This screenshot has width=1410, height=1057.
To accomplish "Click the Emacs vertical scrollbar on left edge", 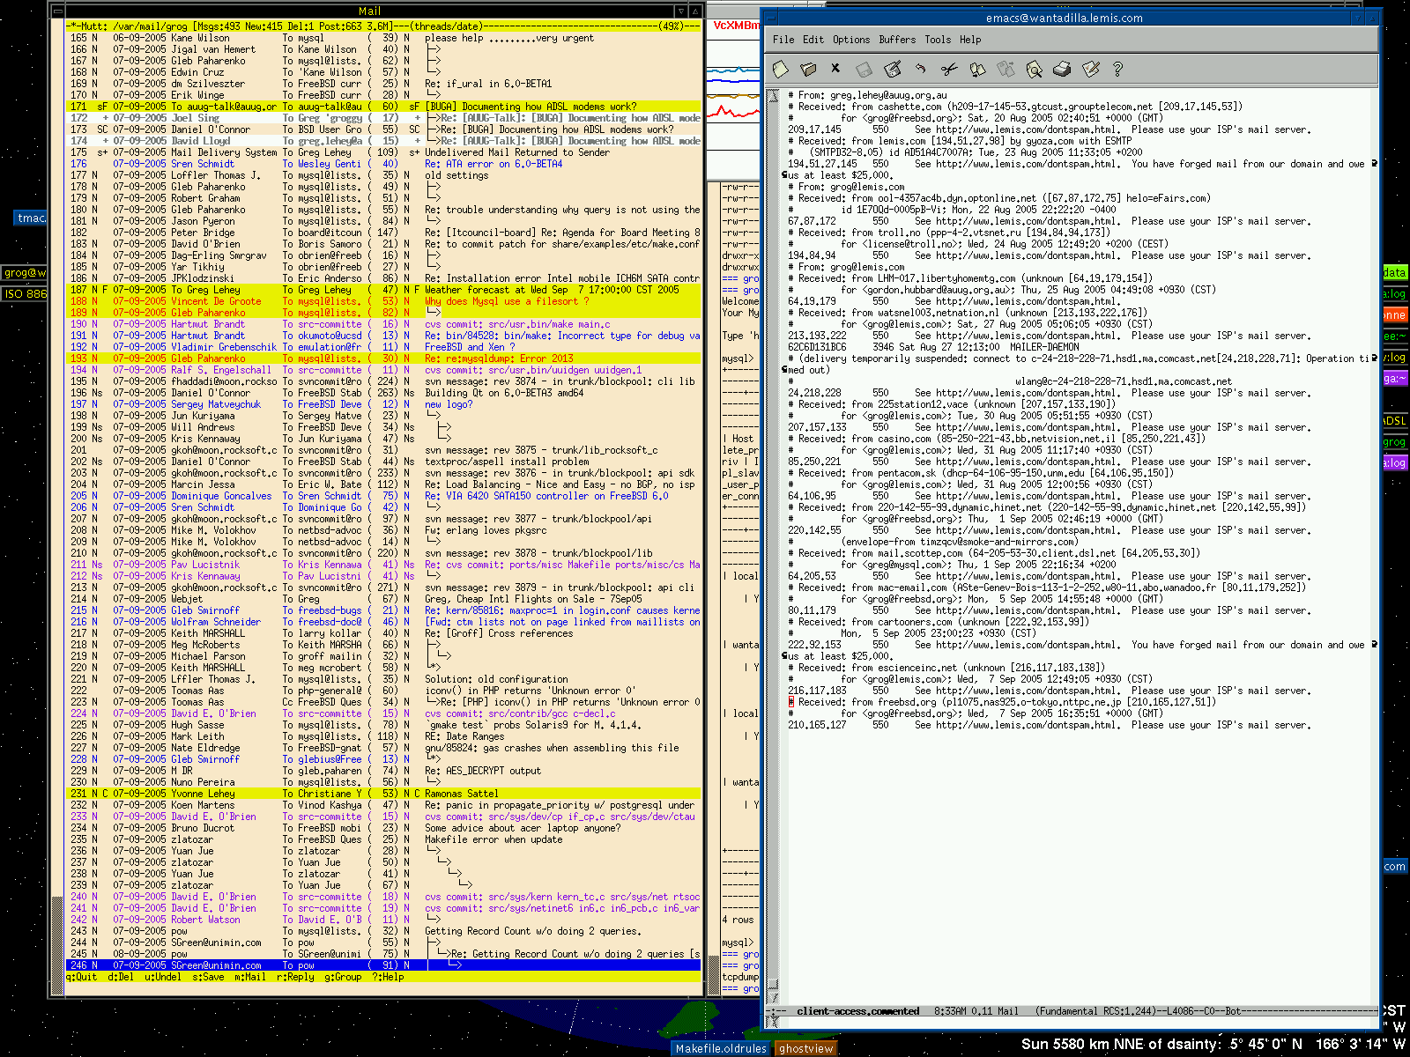I will click(774, 528).
